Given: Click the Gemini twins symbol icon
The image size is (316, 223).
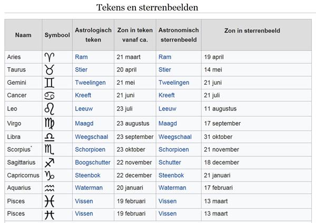Looking at the screenshot, I should pos(49,83).
